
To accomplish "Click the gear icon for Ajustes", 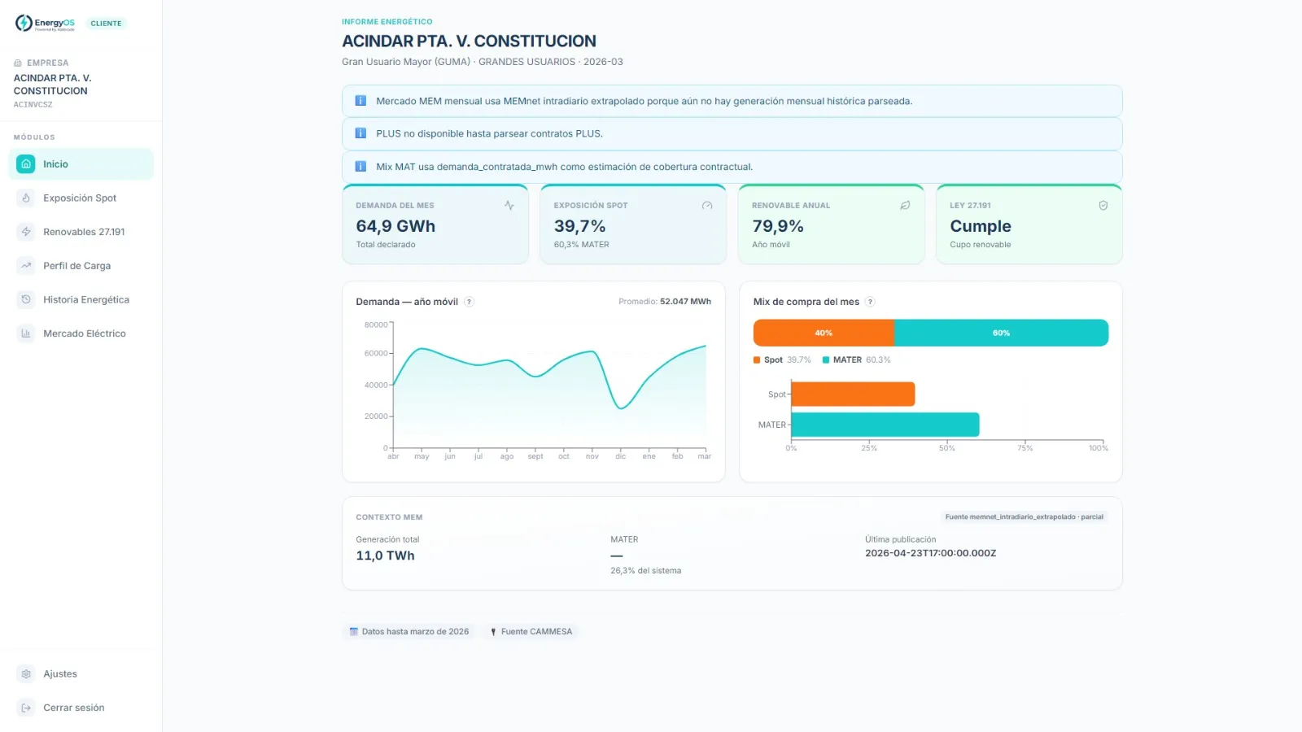I will [x=26, y=673].
